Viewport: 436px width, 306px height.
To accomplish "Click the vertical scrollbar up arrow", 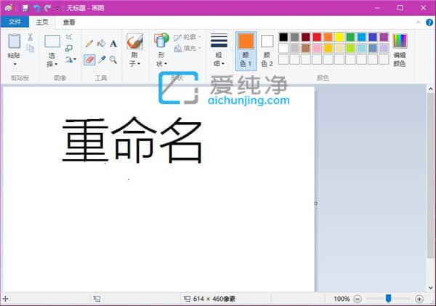I will tap(431, 89).
